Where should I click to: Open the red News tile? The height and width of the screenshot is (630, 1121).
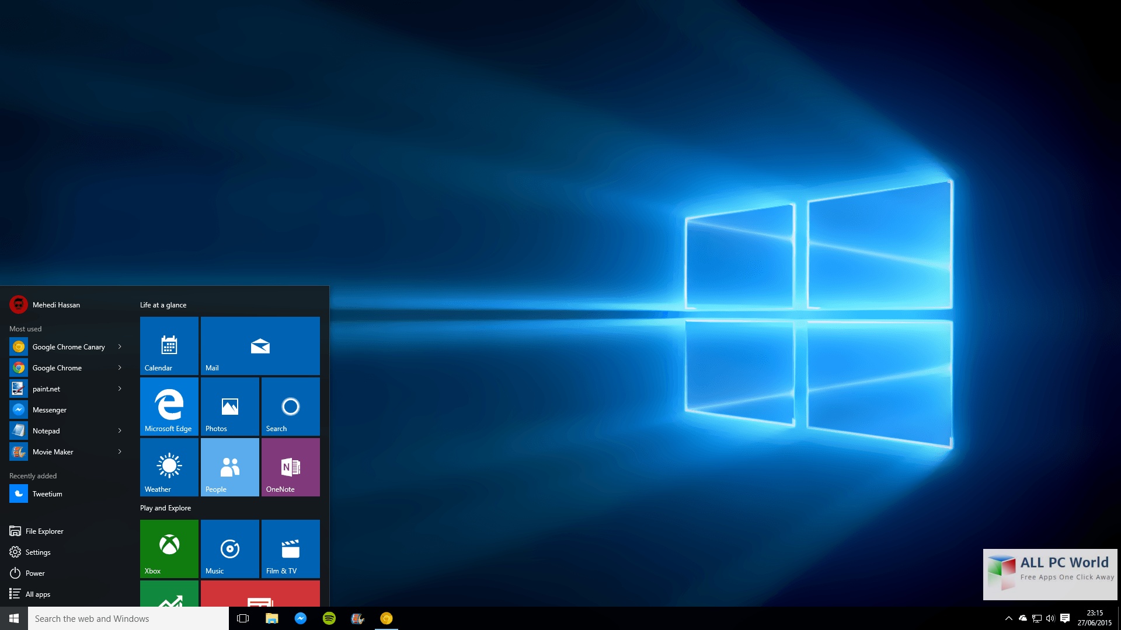point(260,594)
